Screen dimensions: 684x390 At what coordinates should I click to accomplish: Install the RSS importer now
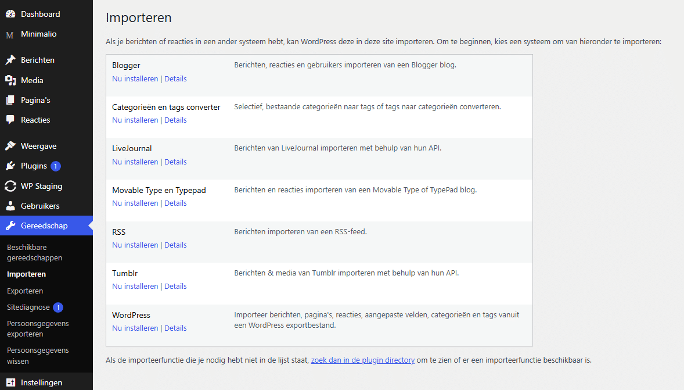pyautogui.click(x=135, y=245)
